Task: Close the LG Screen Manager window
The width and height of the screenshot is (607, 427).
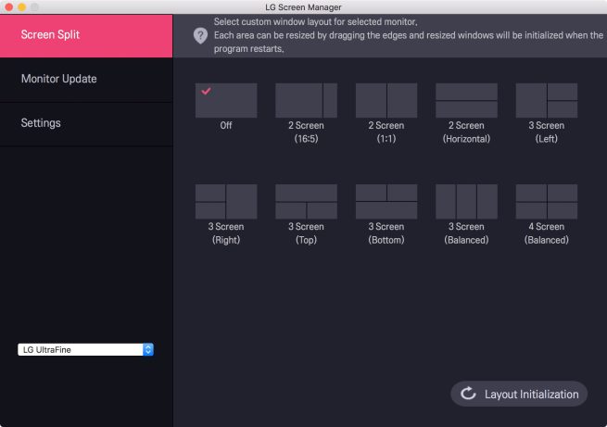Action: [x=8, y=6]
